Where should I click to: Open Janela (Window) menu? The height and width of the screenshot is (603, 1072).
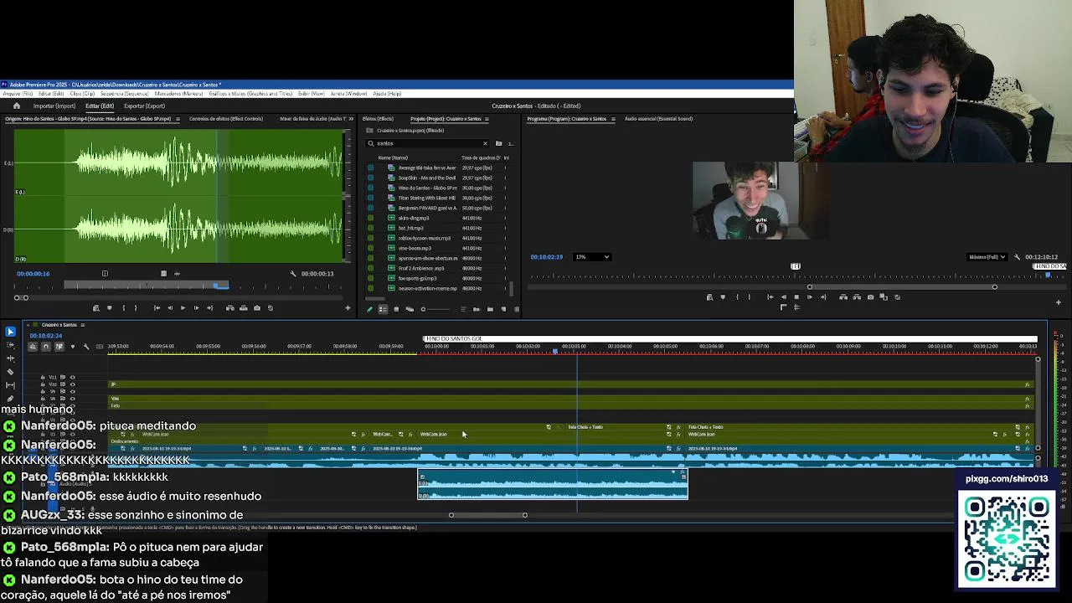coord(348,94)
